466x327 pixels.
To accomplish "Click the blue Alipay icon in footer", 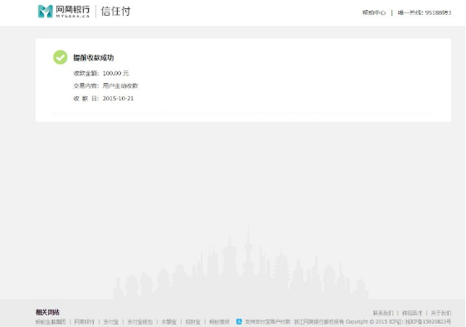I will [239, 322].
